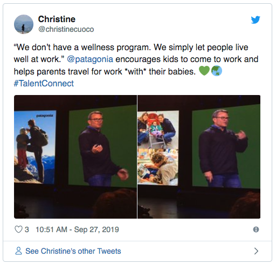The width and height of the screenshot is (276, 264).
Task: Click the globe emoji in tweet
Action: 217,71
